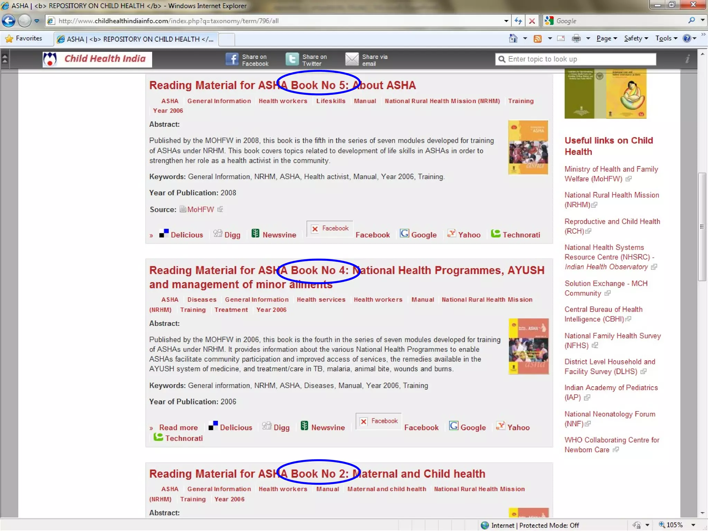708x531 pixels.
Task: Click the Print icon in command bar
Action: 576,38
